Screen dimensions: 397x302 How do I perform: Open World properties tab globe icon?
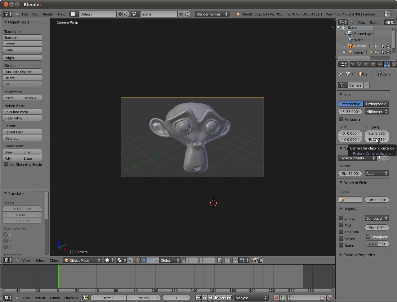[x=366, y=64]
